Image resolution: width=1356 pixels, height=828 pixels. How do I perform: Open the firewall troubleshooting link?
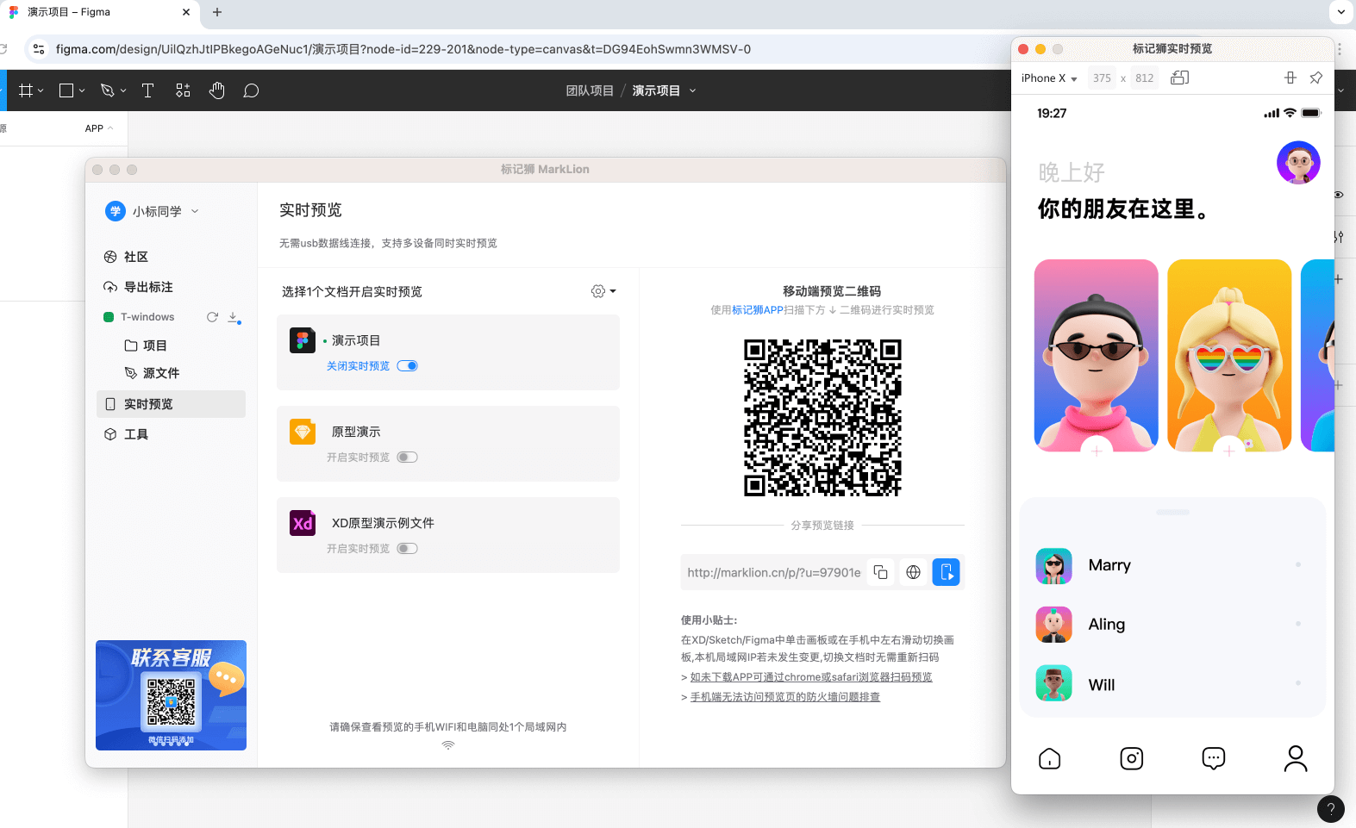[x=784, y=697]
